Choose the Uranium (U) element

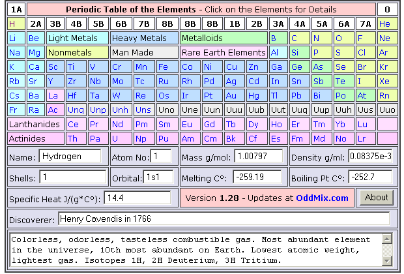click(x=121, y=139)
